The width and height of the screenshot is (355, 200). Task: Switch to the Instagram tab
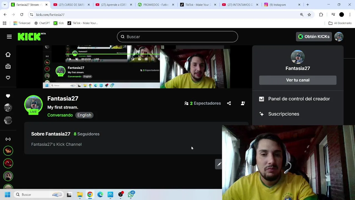(x=282, y=5)
